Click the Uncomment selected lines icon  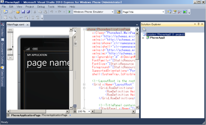click(38, 17)
